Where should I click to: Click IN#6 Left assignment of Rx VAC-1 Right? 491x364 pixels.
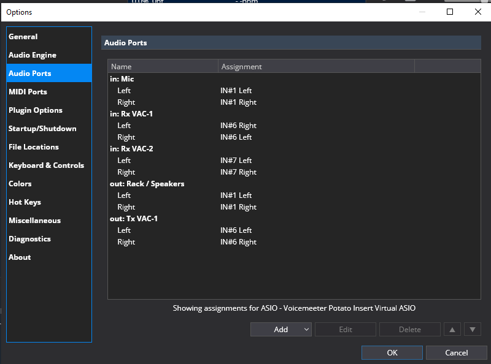tap(236, 137)
